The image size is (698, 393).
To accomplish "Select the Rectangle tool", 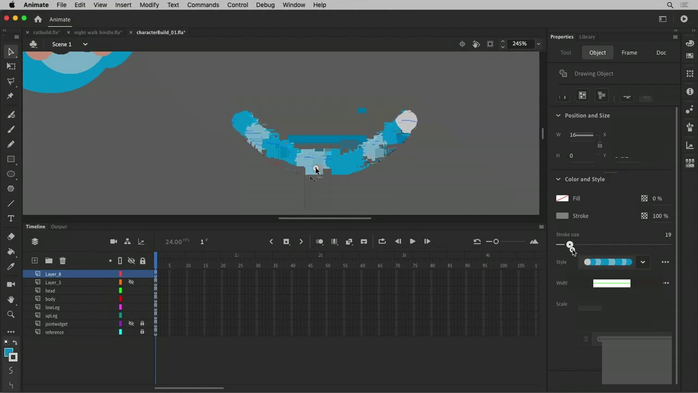I will tap(11, 159).
